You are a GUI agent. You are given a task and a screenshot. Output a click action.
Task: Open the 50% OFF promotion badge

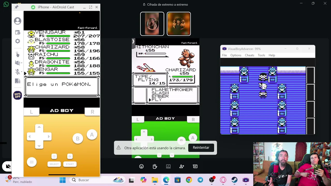[18, 95]
